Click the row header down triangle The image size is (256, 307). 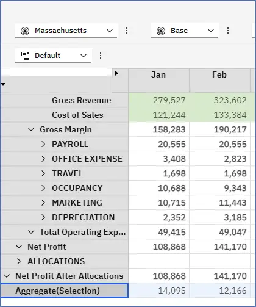point(3,84)
